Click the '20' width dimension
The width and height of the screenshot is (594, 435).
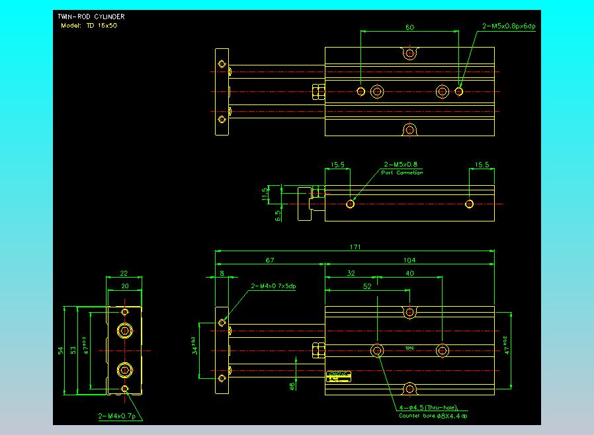[x=124, y=286]
